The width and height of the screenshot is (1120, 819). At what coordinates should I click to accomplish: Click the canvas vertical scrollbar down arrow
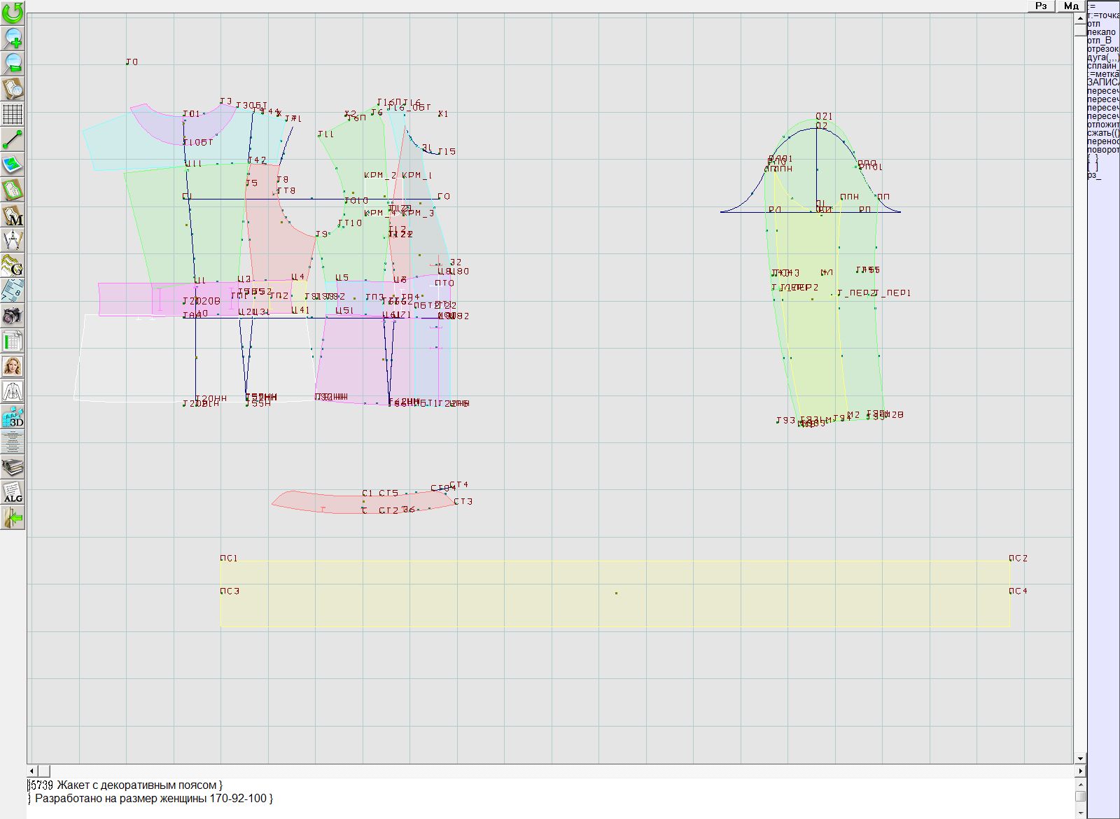click(1080, 758)
